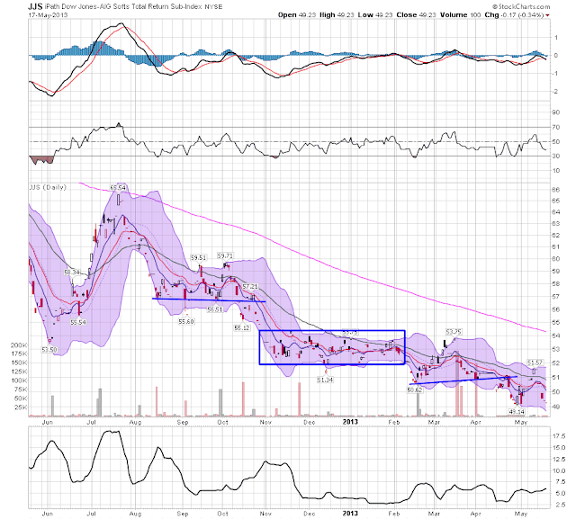
Task: Click the 125K volume axis label
Action: [19, 371]
